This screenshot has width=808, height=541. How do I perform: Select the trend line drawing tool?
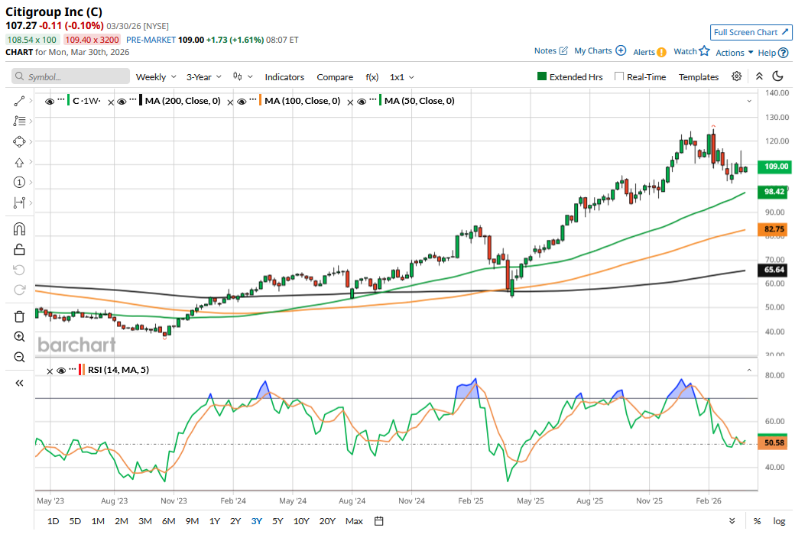[x=19, y=101]
